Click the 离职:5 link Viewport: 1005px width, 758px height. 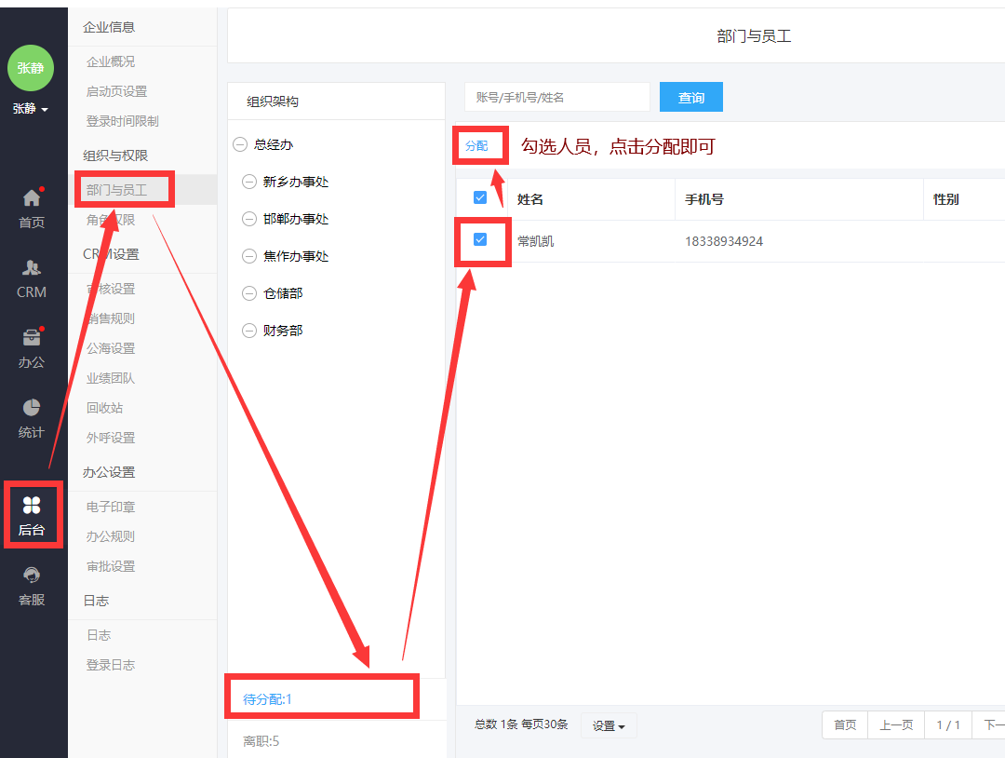pyautogui.click(x=261, y=741)
